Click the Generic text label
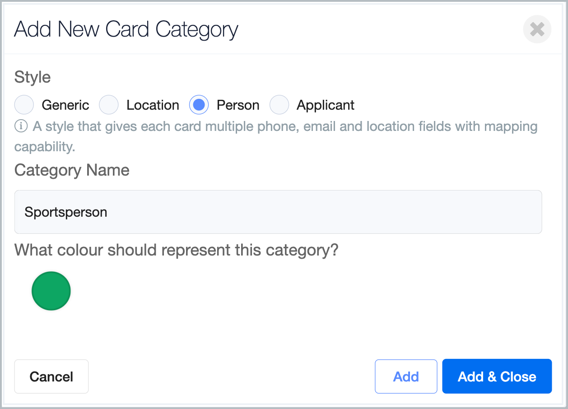Screen dimensions: 568x409 65,105
